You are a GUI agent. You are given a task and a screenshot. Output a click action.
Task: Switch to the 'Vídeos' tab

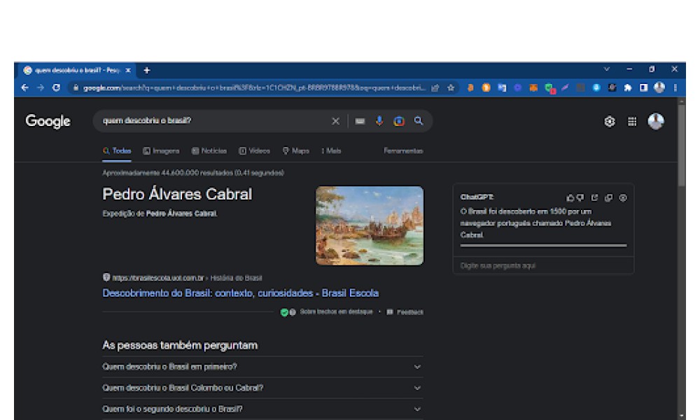(255, 151)
